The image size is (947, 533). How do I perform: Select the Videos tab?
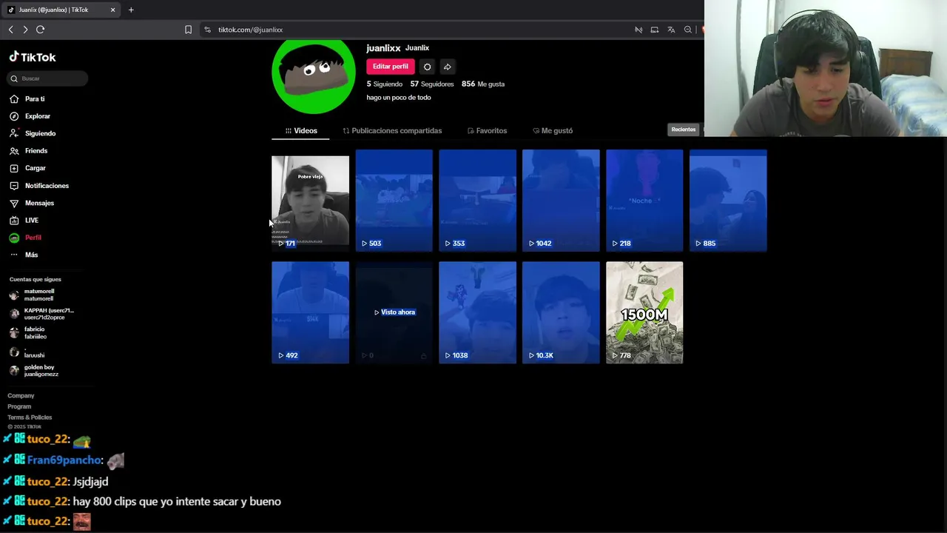click(301, 130)
